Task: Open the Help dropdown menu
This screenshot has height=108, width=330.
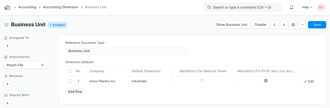Action: 307,7
